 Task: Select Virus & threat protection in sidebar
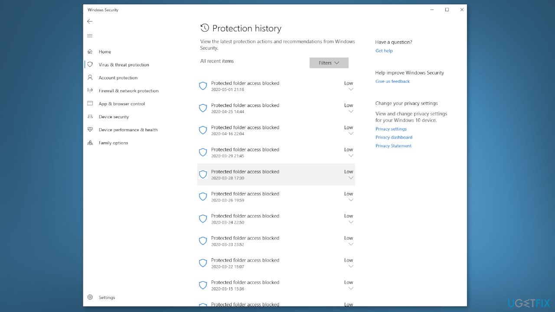coord(124,65)
